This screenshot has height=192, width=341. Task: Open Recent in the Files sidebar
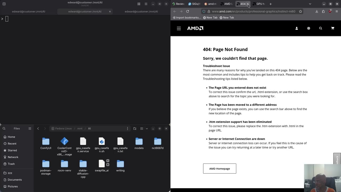pyautogui.click(x=17, y=143)
